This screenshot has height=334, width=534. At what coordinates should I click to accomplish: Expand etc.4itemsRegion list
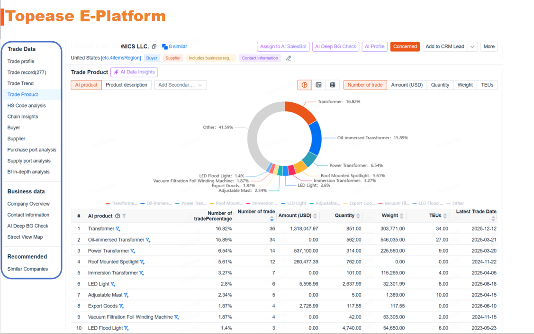121,58
